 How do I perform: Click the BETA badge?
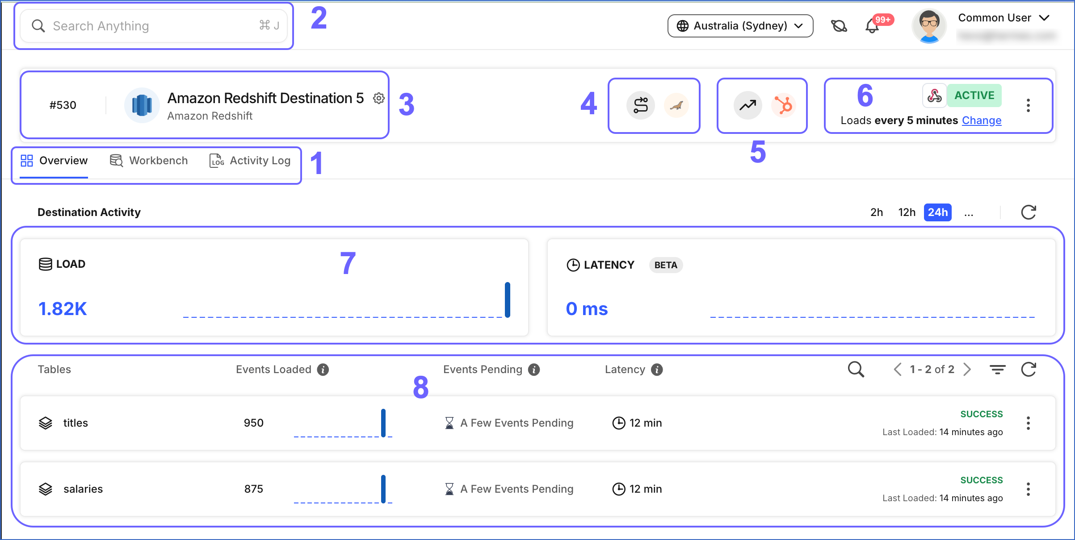pos(666,265)
